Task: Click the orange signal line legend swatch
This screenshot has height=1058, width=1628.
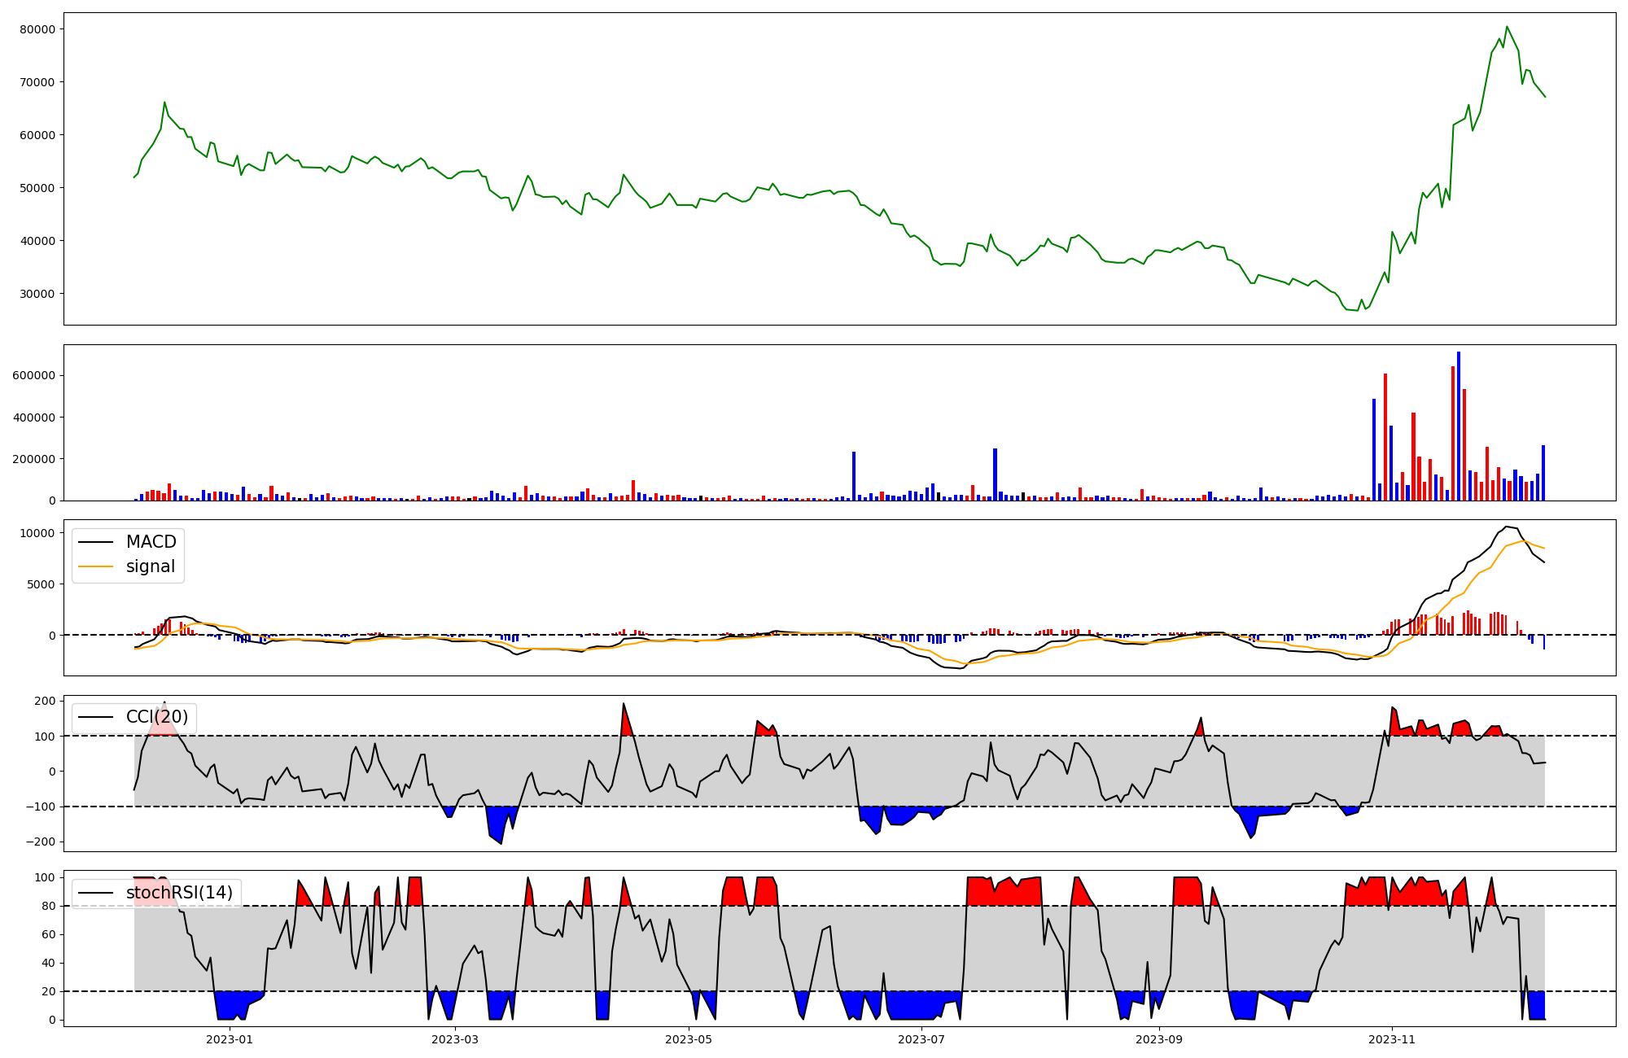Action: click(95, 567)
